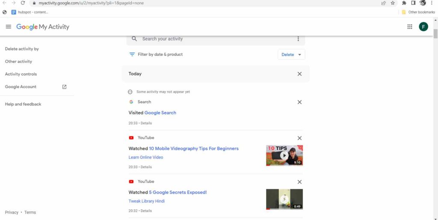Delete the 5 Google Secrets Exposed item
The image size is (438, 220).
click(x=299, y=182)
